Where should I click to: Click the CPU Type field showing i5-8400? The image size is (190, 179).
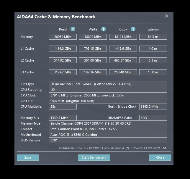[108, 84]
